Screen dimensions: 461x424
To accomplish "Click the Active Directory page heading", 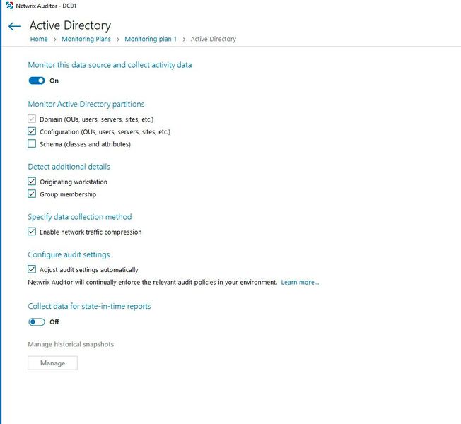I will coord(70,25).
